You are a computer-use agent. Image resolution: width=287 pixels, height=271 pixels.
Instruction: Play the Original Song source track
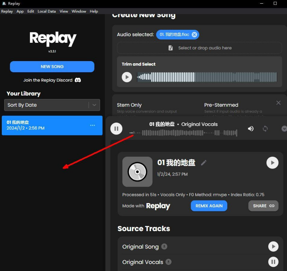[x=273, y=247]
